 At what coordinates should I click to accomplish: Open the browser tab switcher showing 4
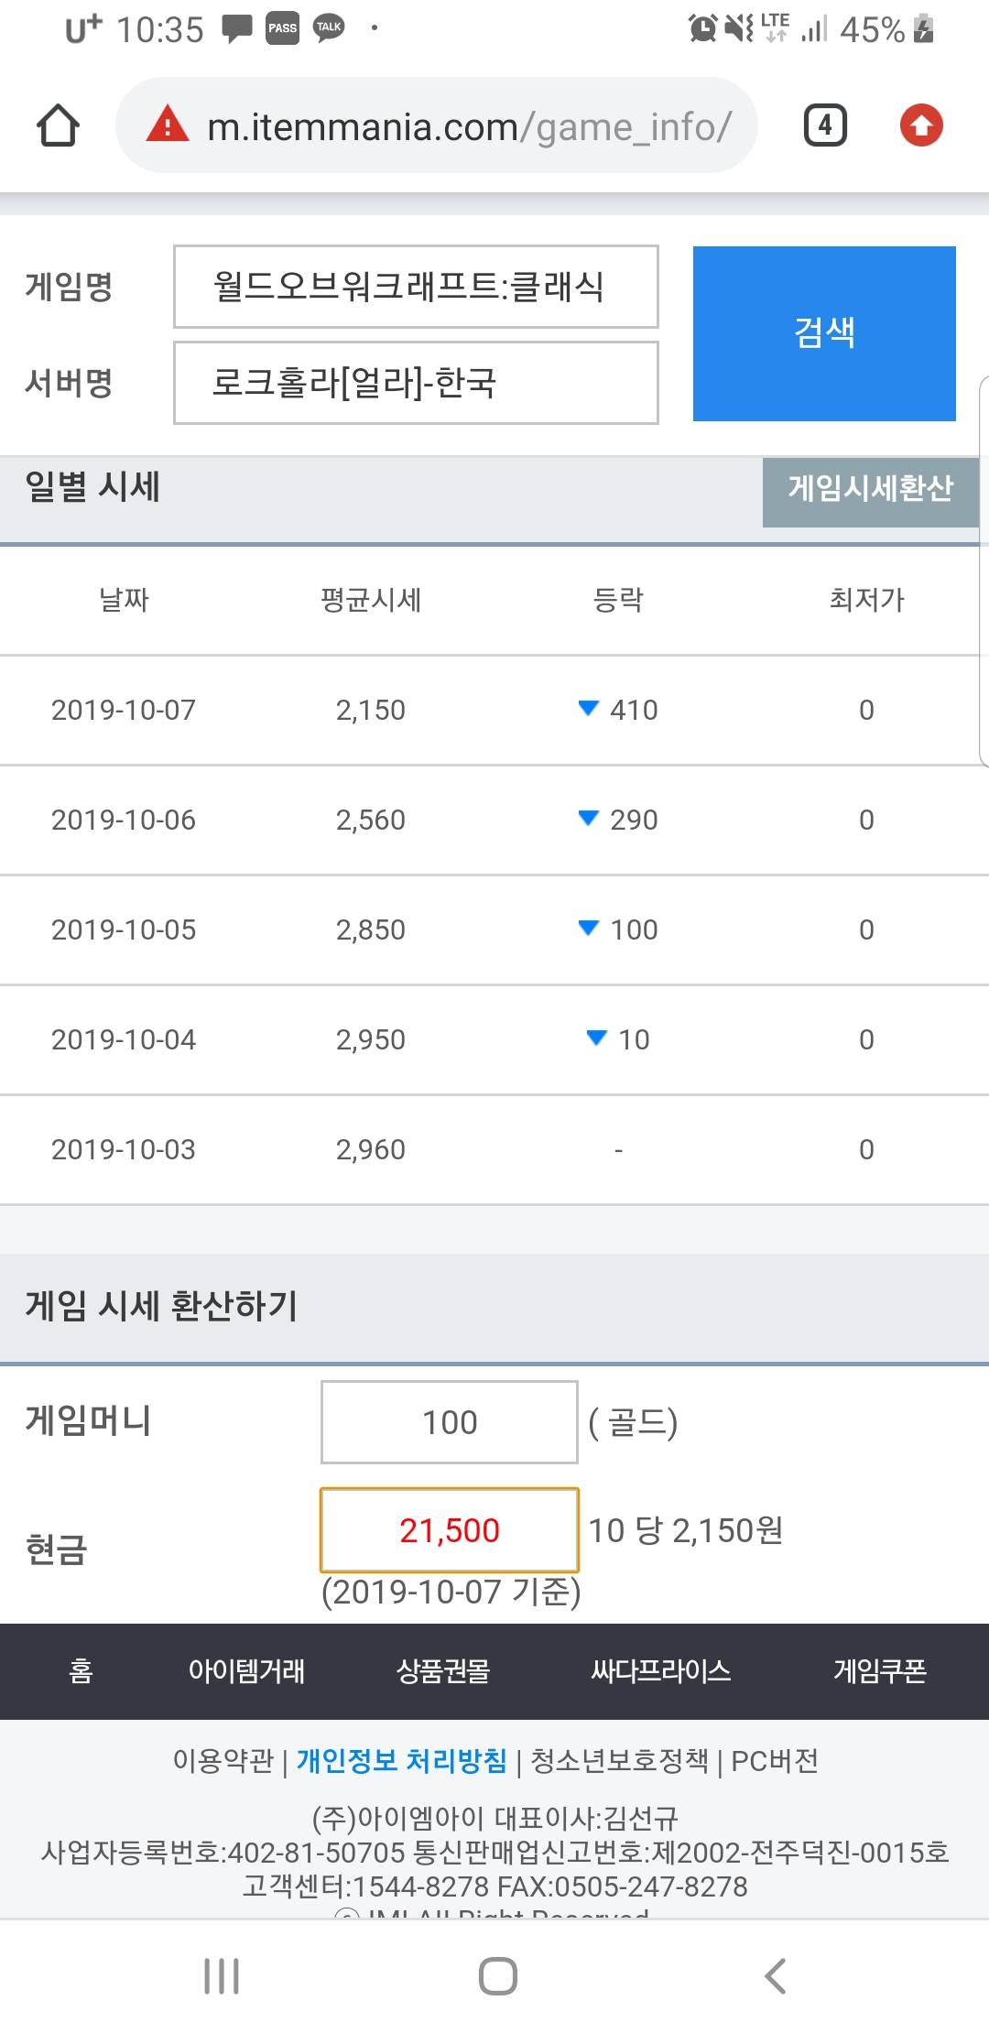pyautogui.click(x=825, y=125)
